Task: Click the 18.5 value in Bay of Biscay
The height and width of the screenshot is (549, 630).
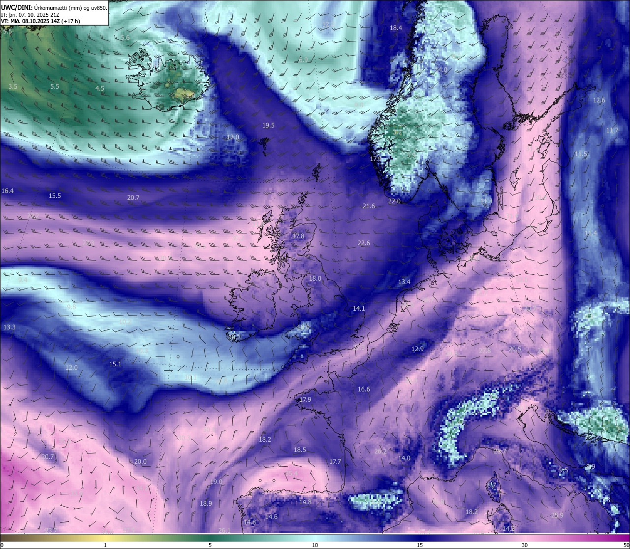Action: [300, 450]
